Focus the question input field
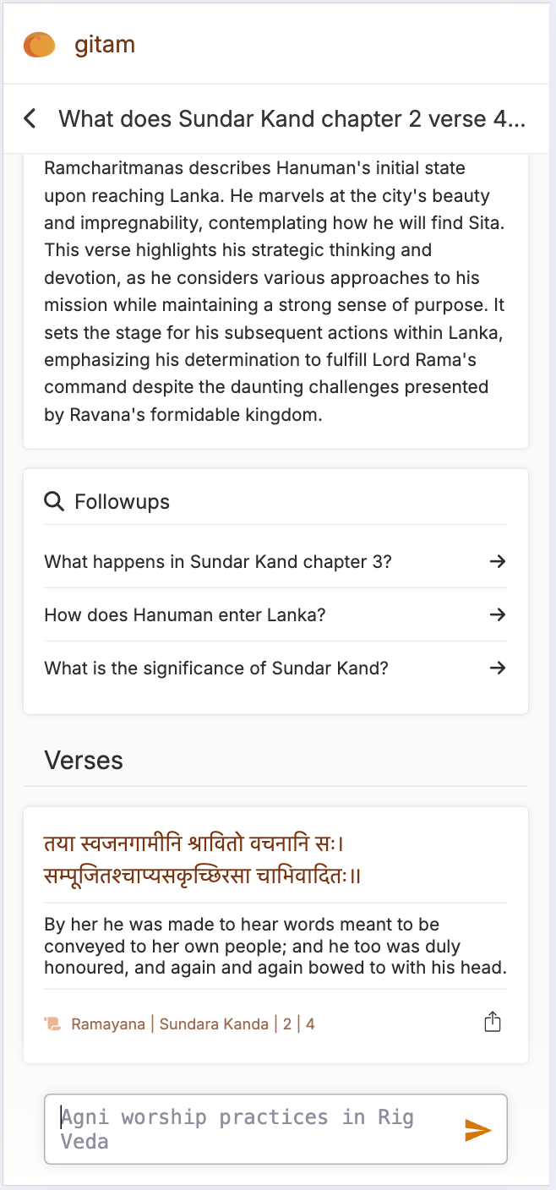 253,1129
